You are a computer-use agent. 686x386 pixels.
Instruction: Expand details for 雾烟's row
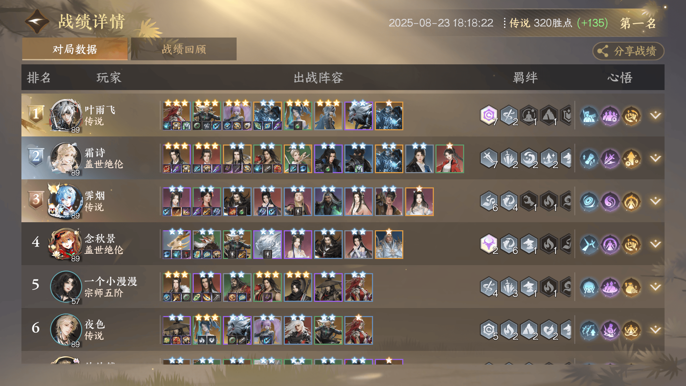[655, 201]
